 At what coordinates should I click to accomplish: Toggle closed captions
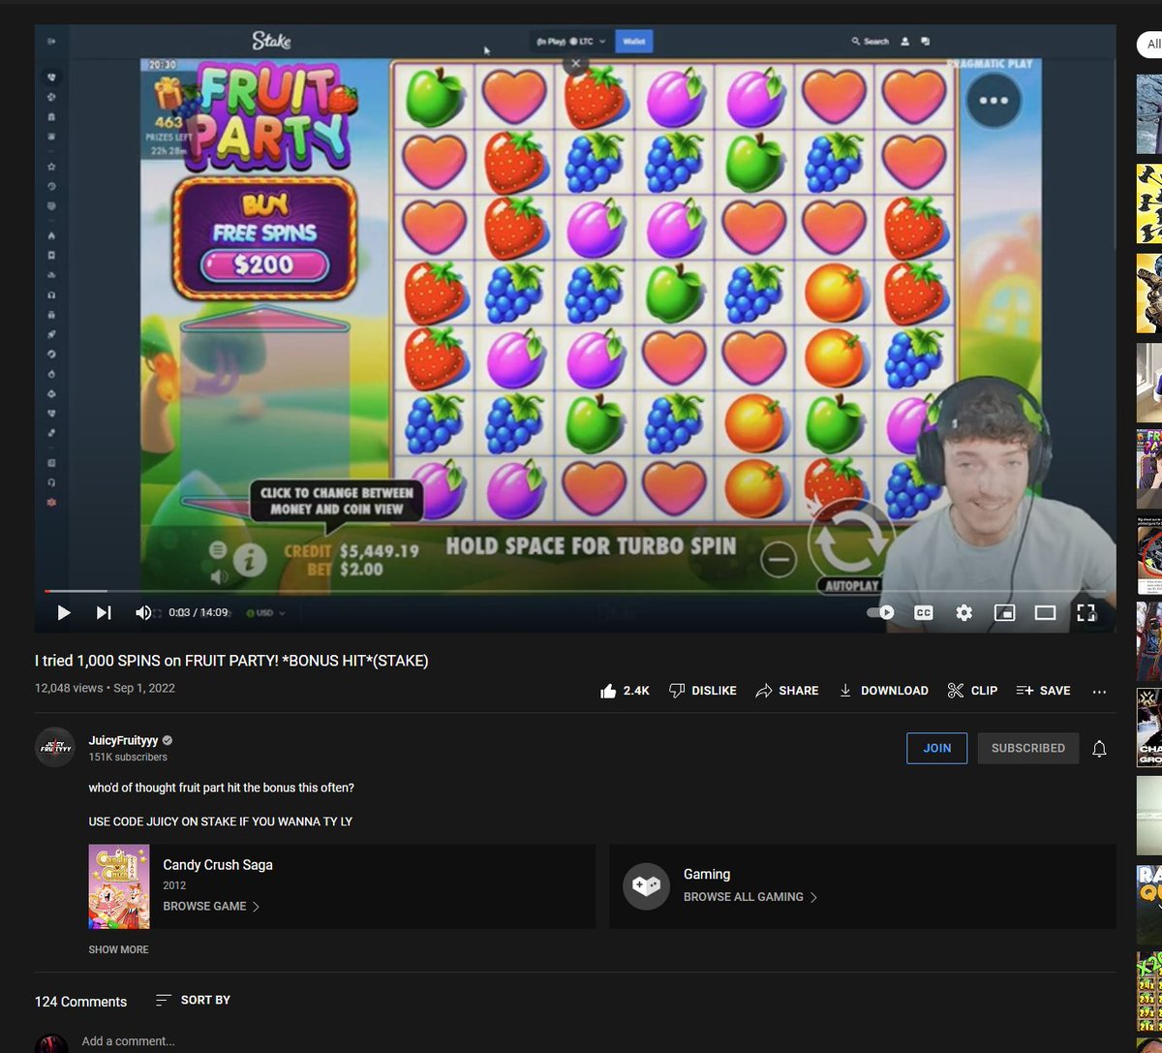[924, 612]
